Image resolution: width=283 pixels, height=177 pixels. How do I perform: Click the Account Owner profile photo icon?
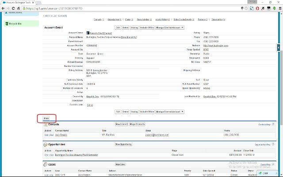pyautogui.click(x=88, y=33)
